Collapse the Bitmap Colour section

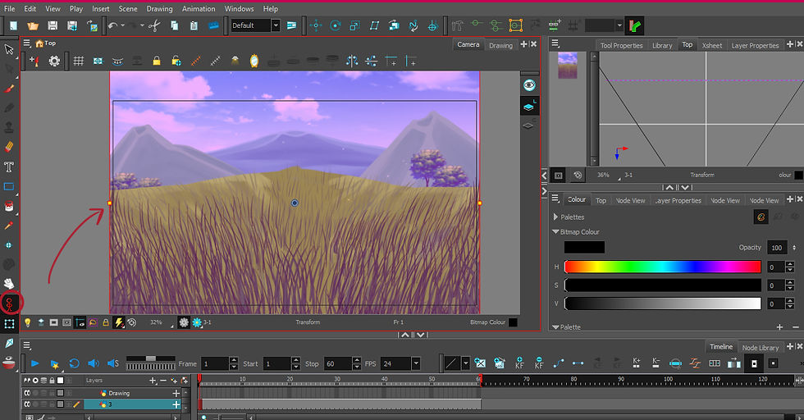555,232
